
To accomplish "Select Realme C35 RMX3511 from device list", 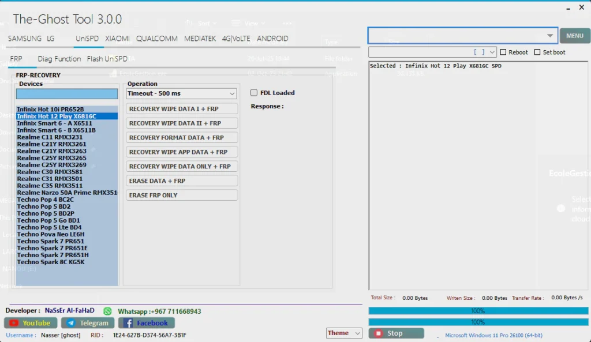I will click(x=50, y=186).
